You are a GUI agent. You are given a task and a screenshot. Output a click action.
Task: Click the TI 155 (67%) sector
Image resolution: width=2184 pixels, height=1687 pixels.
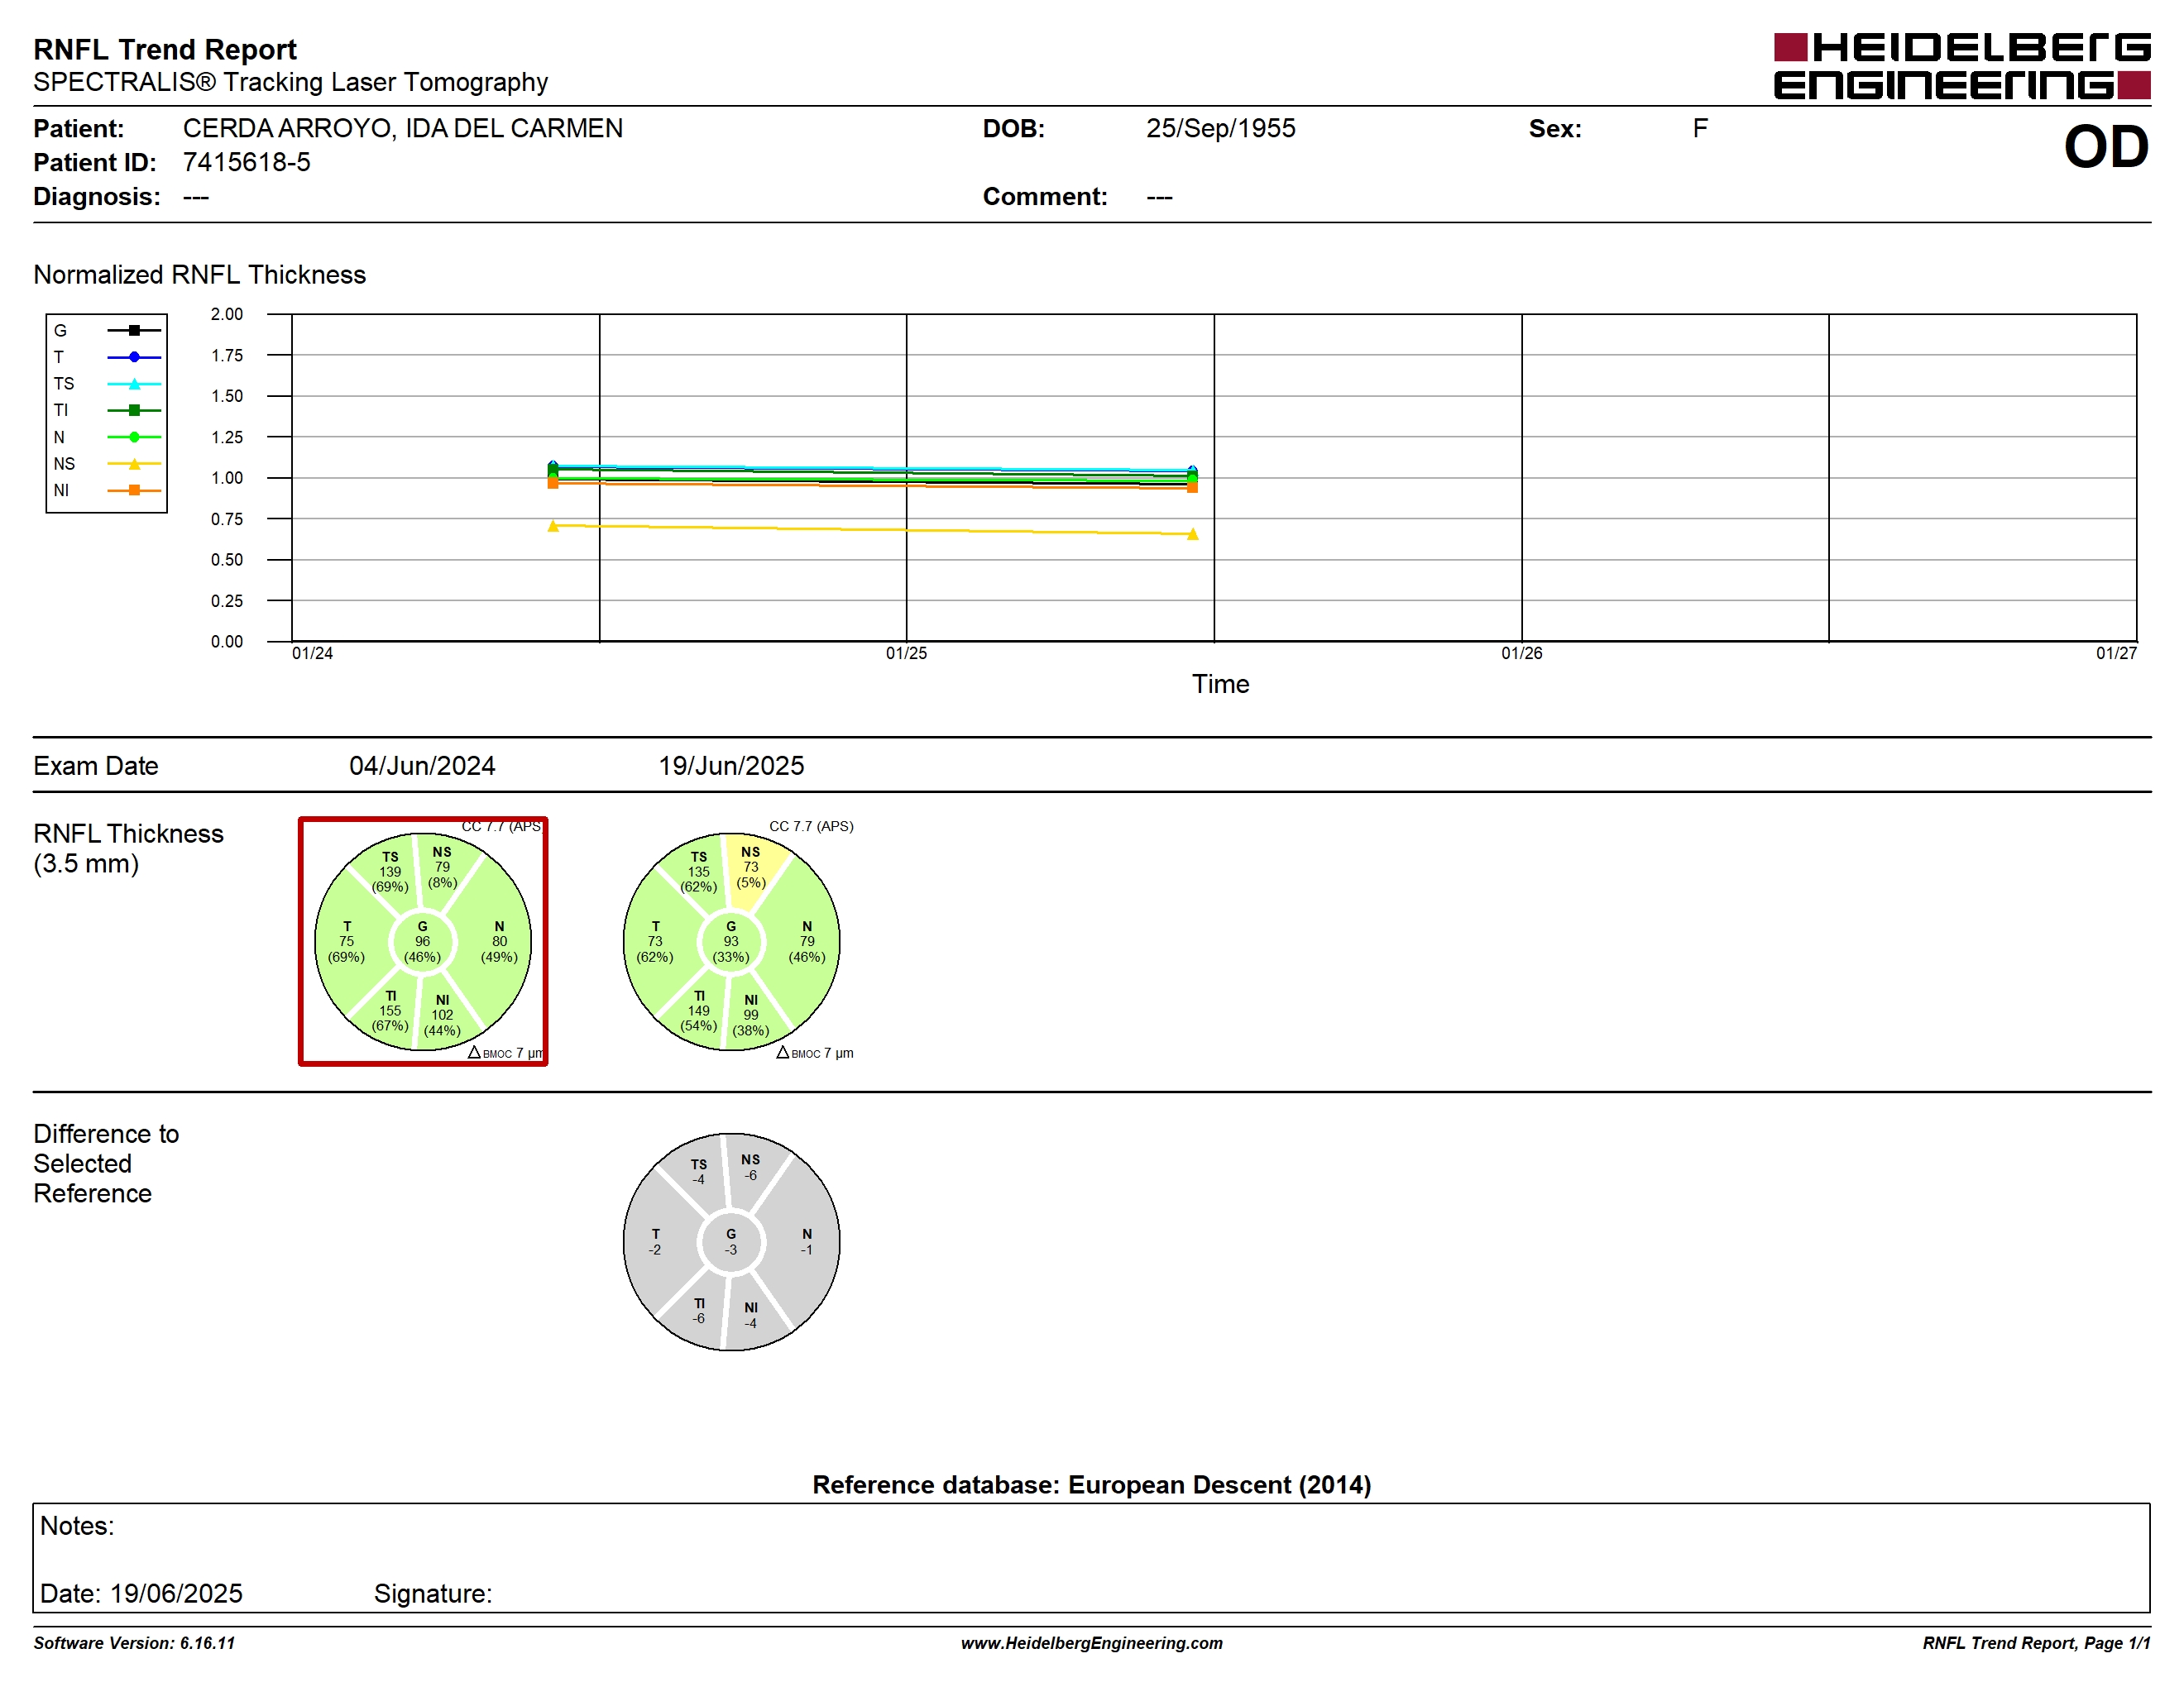pos(390,1011)
